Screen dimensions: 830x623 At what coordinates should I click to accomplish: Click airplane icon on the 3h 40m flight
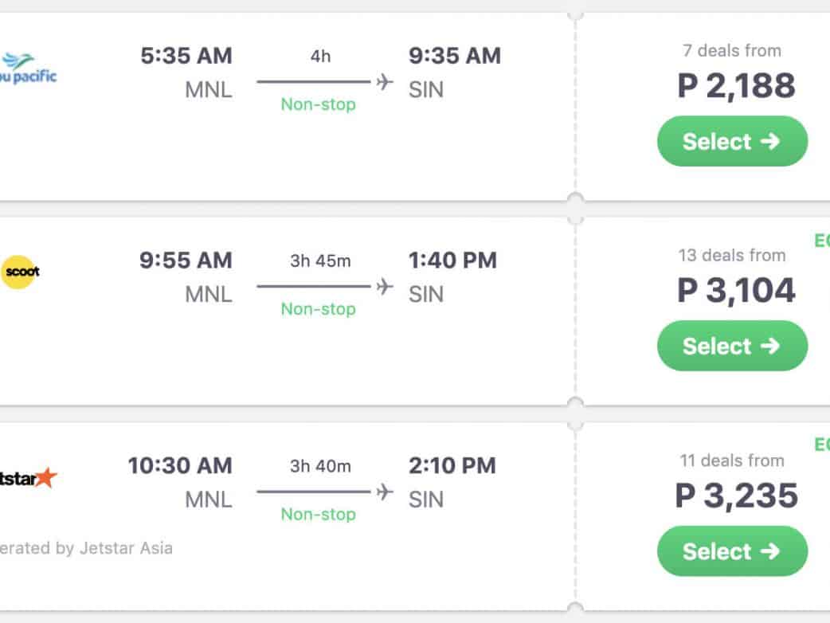pos(385,492)
